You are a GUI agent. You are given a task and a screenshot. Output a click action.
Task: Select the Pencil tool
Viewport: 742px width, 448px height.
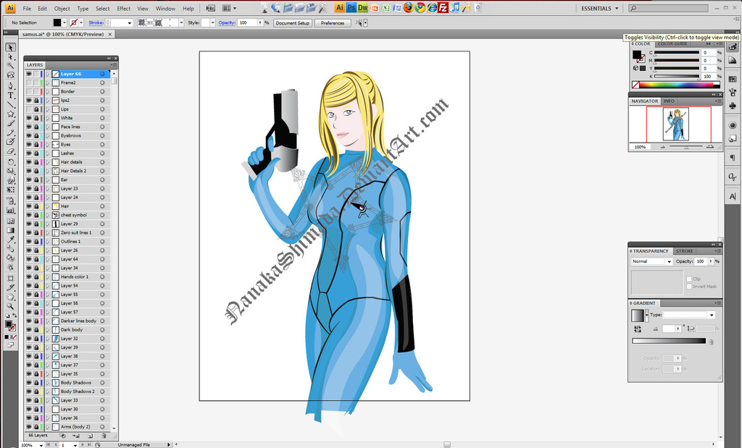pyautogui.click(x=10, y=132)
